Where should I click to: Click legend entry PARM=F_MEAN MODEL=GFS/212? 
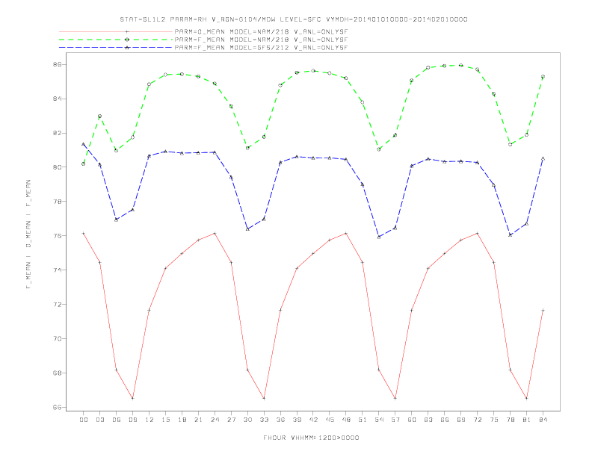261,48
